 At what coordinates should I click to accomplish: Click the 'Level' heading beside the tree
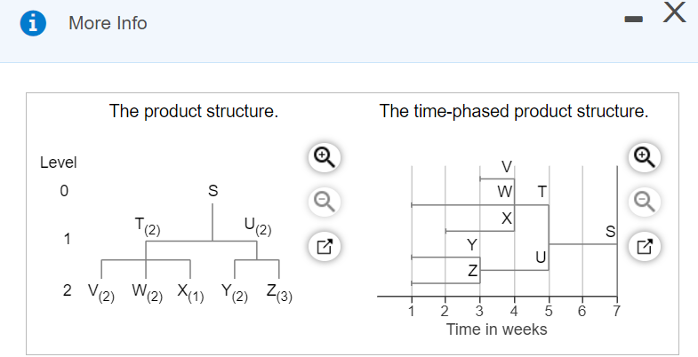point(59,163)
